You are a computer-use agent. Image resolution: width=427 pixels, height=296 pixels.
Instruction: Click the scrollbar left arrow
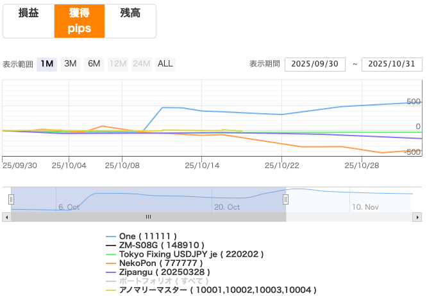(6, 217)
